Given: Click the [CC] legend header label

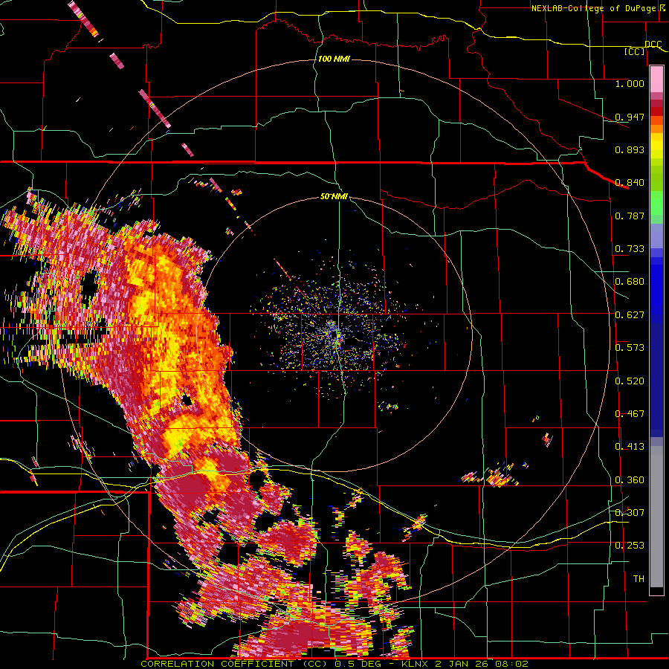Looking at the screenshot, I should [x=635, y=51].
